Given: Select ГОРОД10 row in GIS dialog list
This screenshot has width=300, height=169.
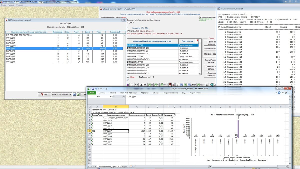Looking at the screenshot, I should [64, 38].
